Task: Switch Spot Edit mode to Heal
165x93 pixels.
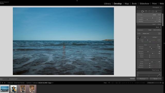Action: coord(159,15)
